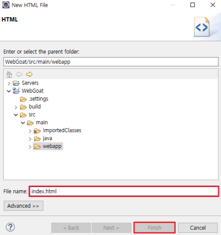Select the .settings folder

coord(34,99)
